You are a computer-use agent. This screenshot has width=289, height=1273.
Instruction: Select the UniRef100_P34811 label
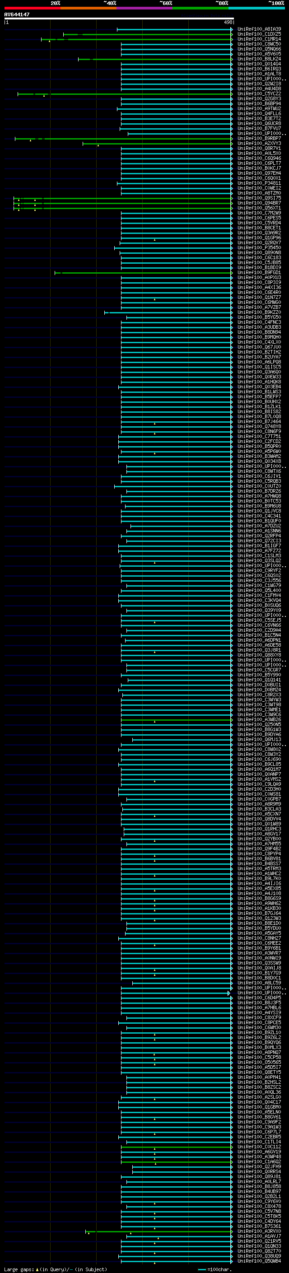click(259, 183)
